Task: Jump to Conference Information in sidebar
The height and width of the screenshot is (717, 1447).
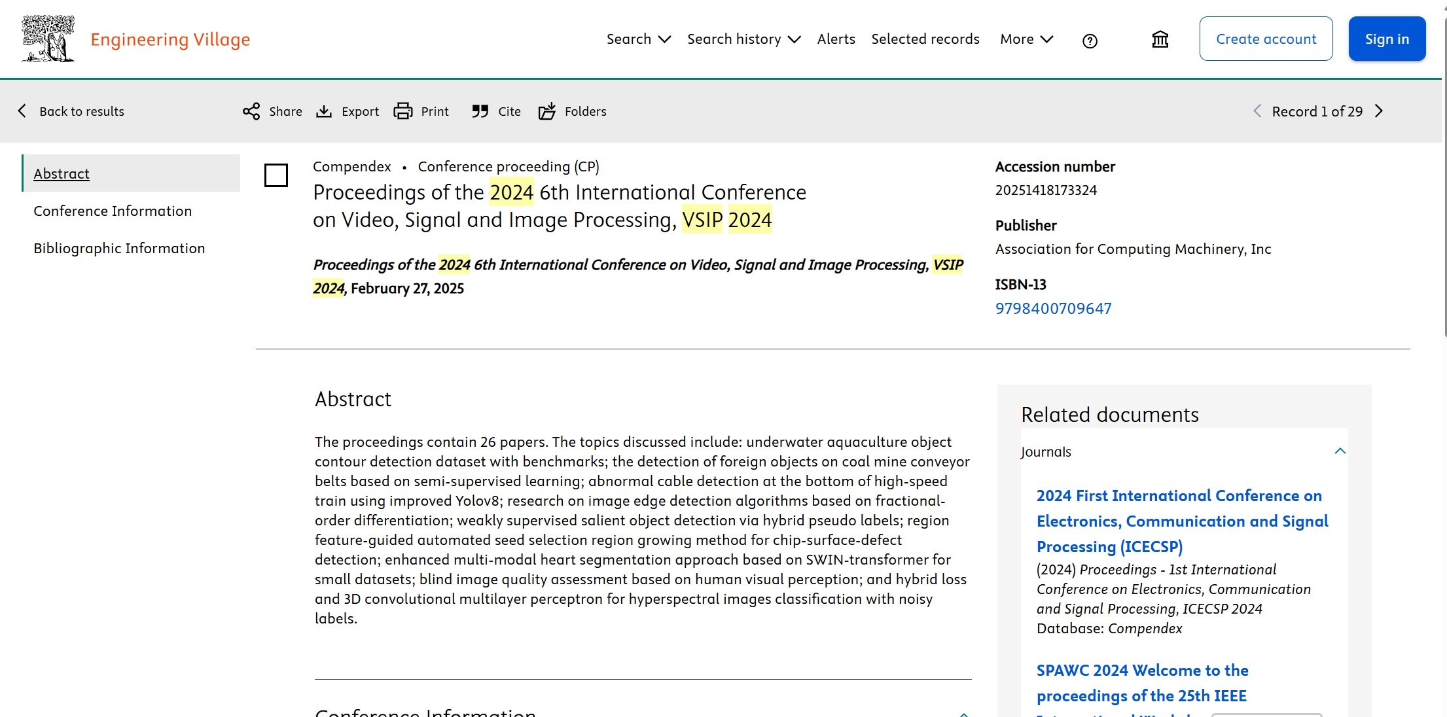Action: point(113,211)
